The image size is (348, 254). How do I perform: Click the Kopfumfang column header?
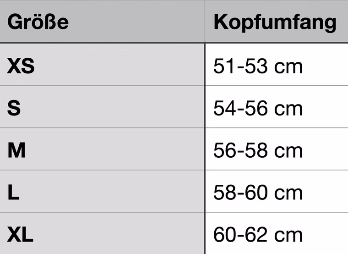tap(275, 22)
